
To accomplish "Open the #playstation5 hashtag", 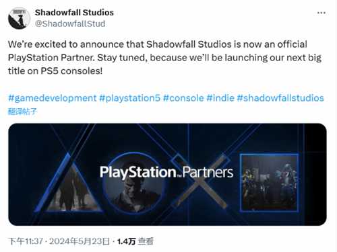I will [130, 98].
